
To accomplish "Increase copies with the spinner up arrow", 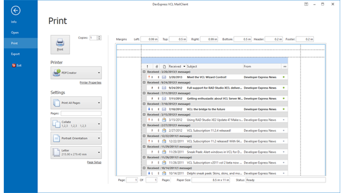I will point(99,36).
